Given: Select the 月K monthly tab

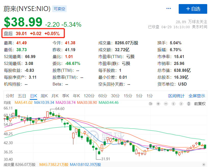Looking at the screenshot, I should pyautogui.click(x=55, y=96).
